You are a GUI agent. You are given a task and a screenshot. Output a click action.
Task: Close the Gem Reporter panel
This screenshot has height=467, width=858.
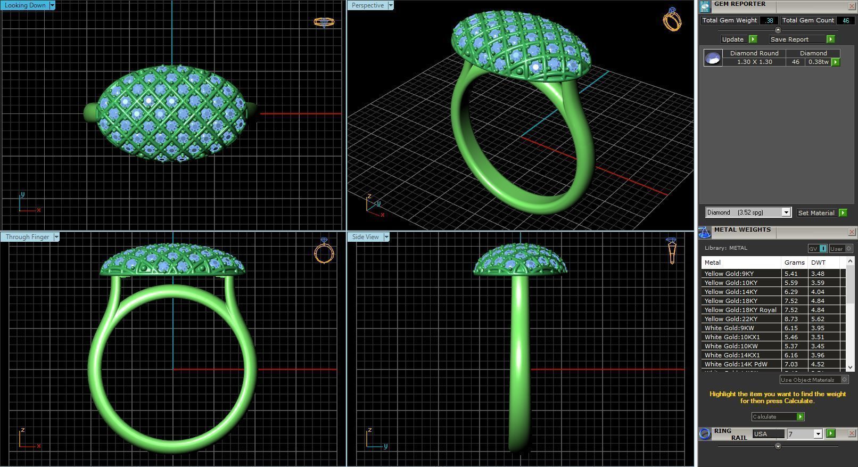(x=851, y=6)
